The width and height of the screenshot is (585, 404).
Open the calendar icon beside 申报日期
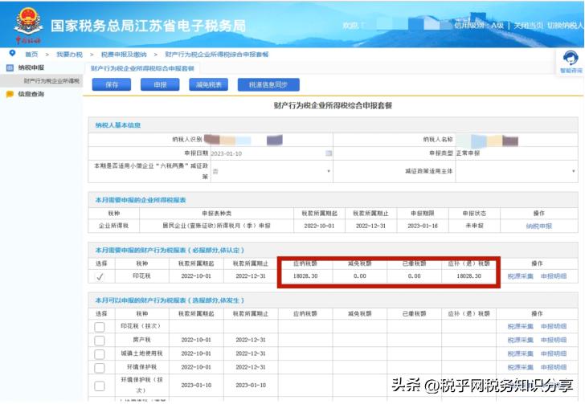329,153
